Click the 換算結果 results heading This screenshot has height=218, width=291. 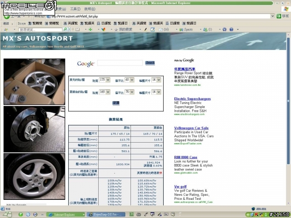[116, 119]
